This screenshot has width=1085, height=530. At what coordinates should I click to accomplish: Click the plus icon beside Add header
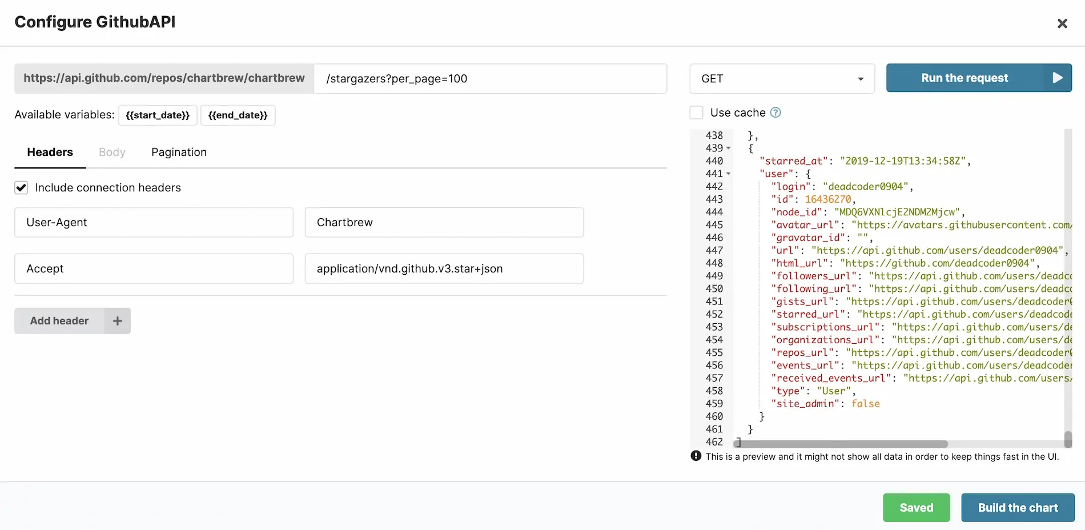(x=118, y=321)
